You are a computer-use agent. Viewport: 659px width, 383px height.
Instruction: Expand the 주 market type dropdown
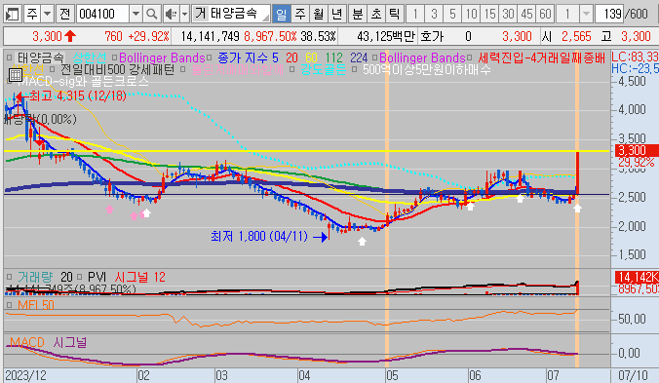pos(48,15)
